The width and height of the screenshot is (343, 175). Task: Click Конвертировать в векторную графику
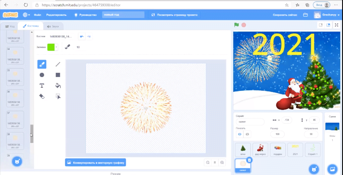tap(96, 162)
